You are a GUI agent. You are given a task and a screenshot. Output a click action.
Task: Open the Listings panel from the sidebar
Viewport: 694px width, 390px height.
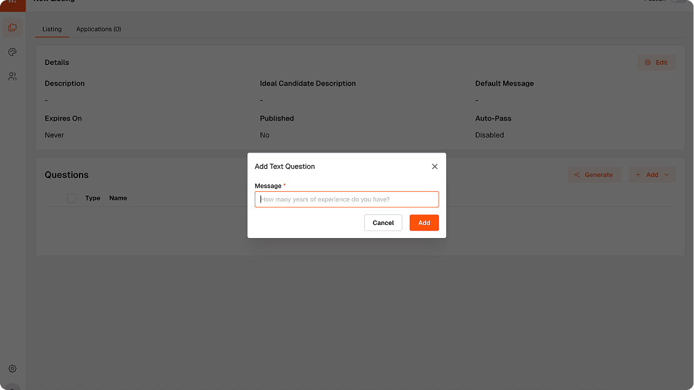coord(12,27)
